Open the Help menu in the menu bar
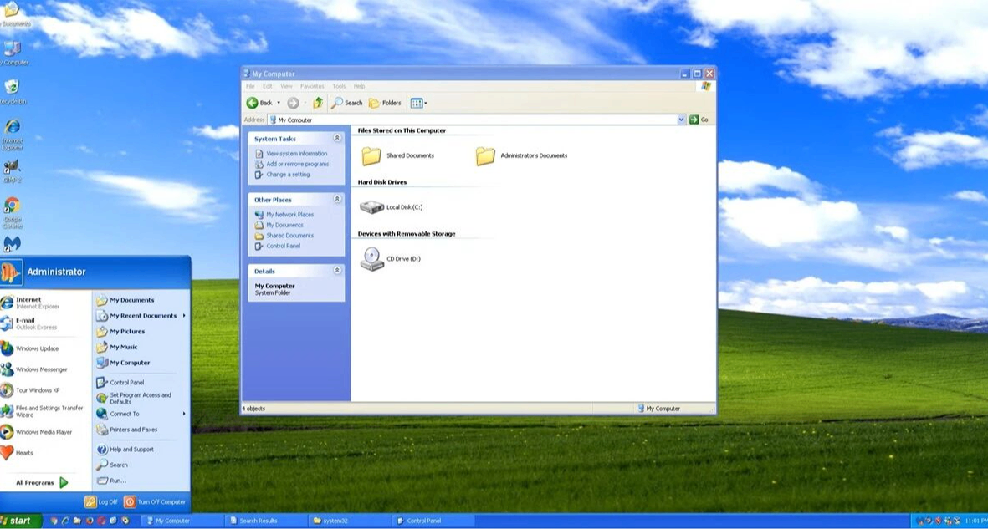This screenshot has height=529, width=988. 359,86
